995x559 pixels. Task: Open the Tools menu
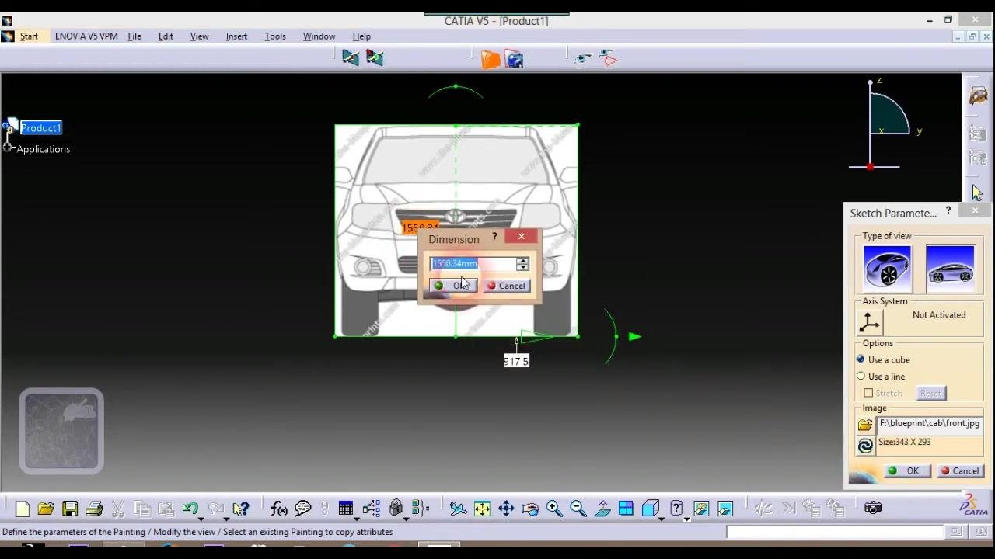pos(275,36)
